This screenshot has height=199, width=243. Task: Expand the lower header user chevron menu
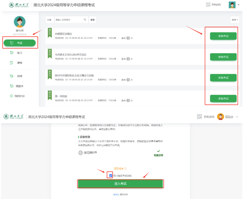pos(237,117)
